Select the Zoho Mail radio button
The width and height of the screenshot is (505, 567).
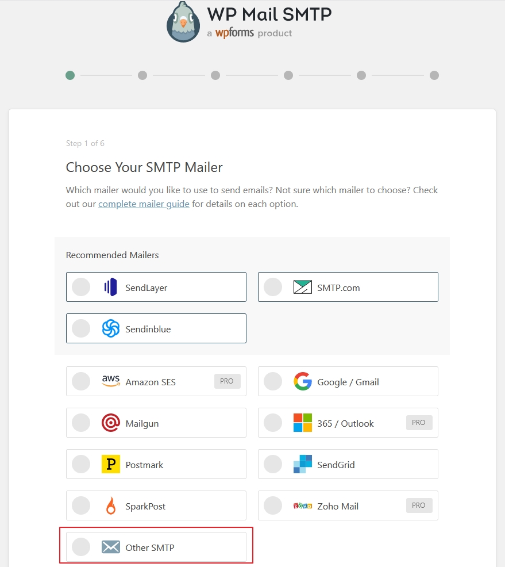[x=273, y=505]
